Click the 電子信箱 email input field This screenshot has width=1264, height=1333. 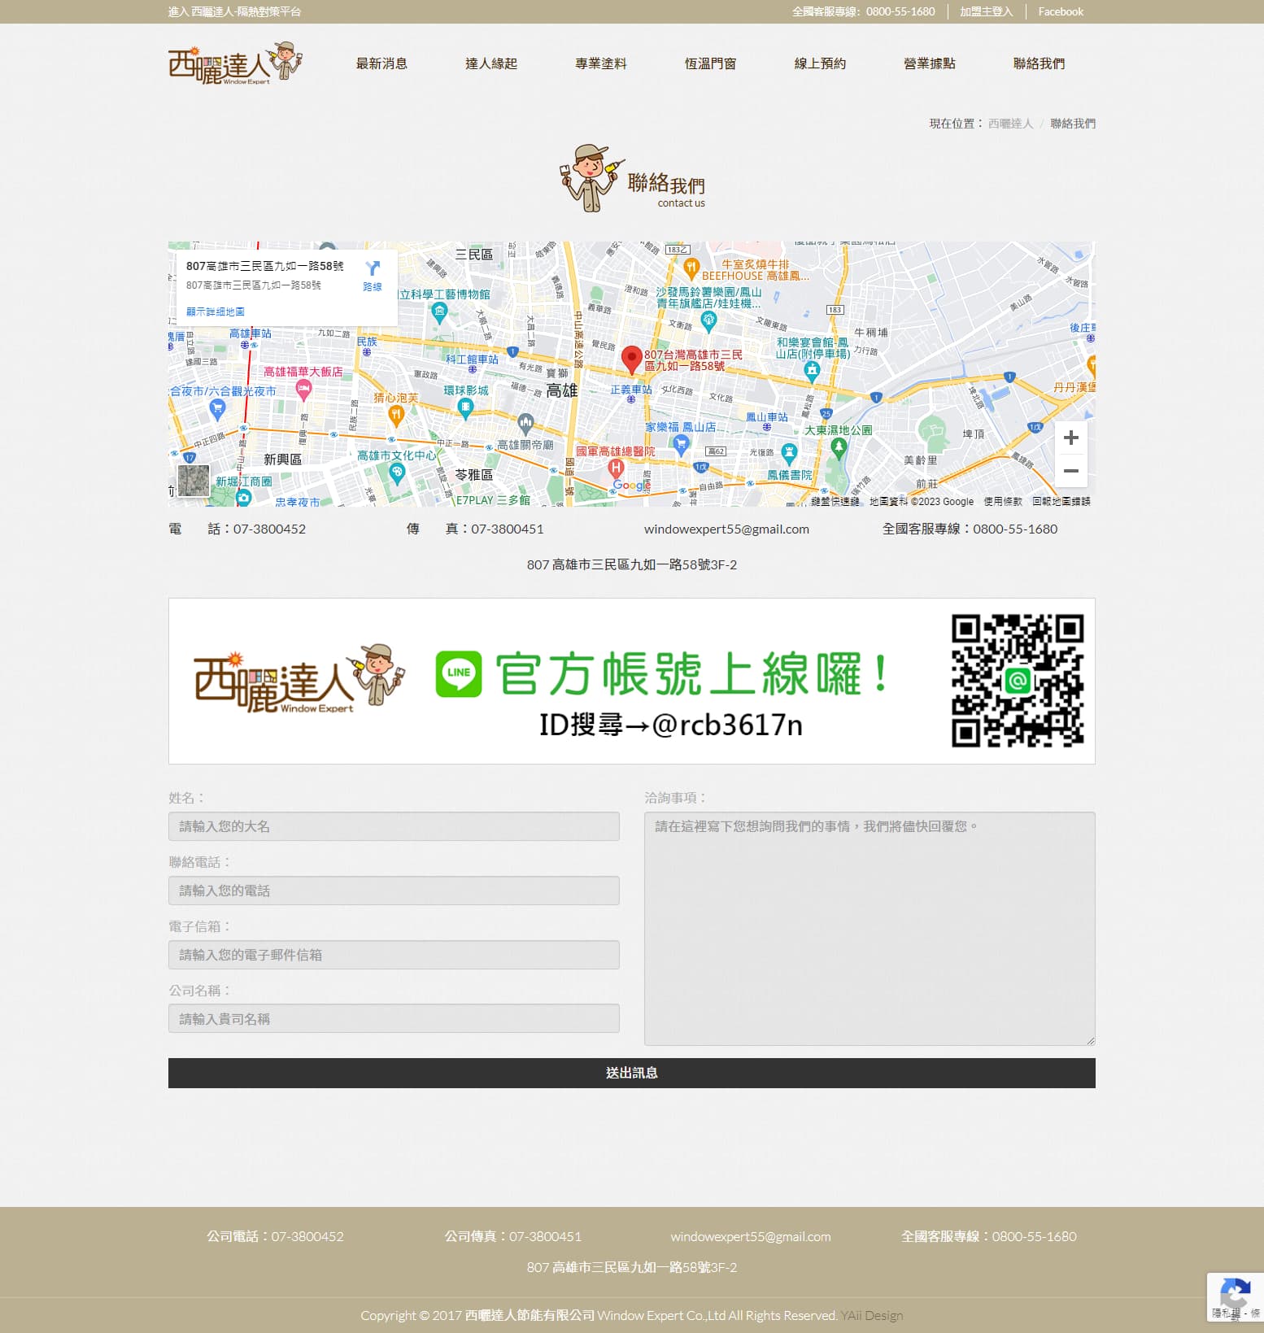tap(394, 955)
